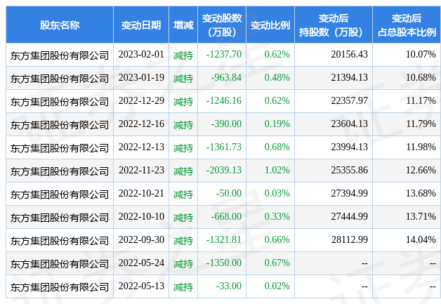Click the holdings value 20156.43
The image size is (441, 304).
349,54
